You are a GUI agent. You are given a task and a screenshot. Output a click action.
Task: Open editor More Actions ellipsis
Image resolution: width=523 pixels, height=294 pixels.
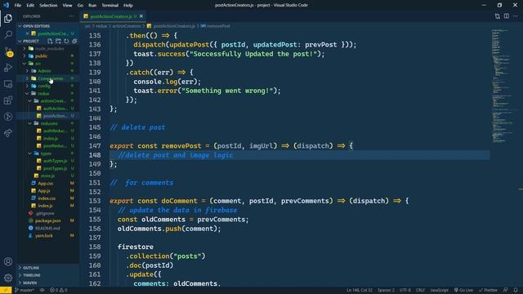[x=516, y=16]
